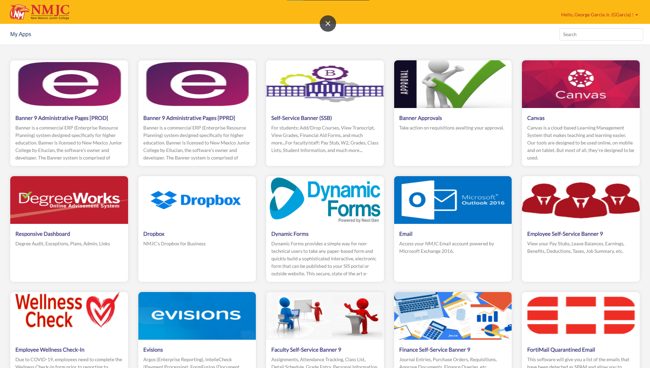Click the Dynamic Forms logo tile
Viewport: 650px width, 368px height.
click(x=325, y=200)
